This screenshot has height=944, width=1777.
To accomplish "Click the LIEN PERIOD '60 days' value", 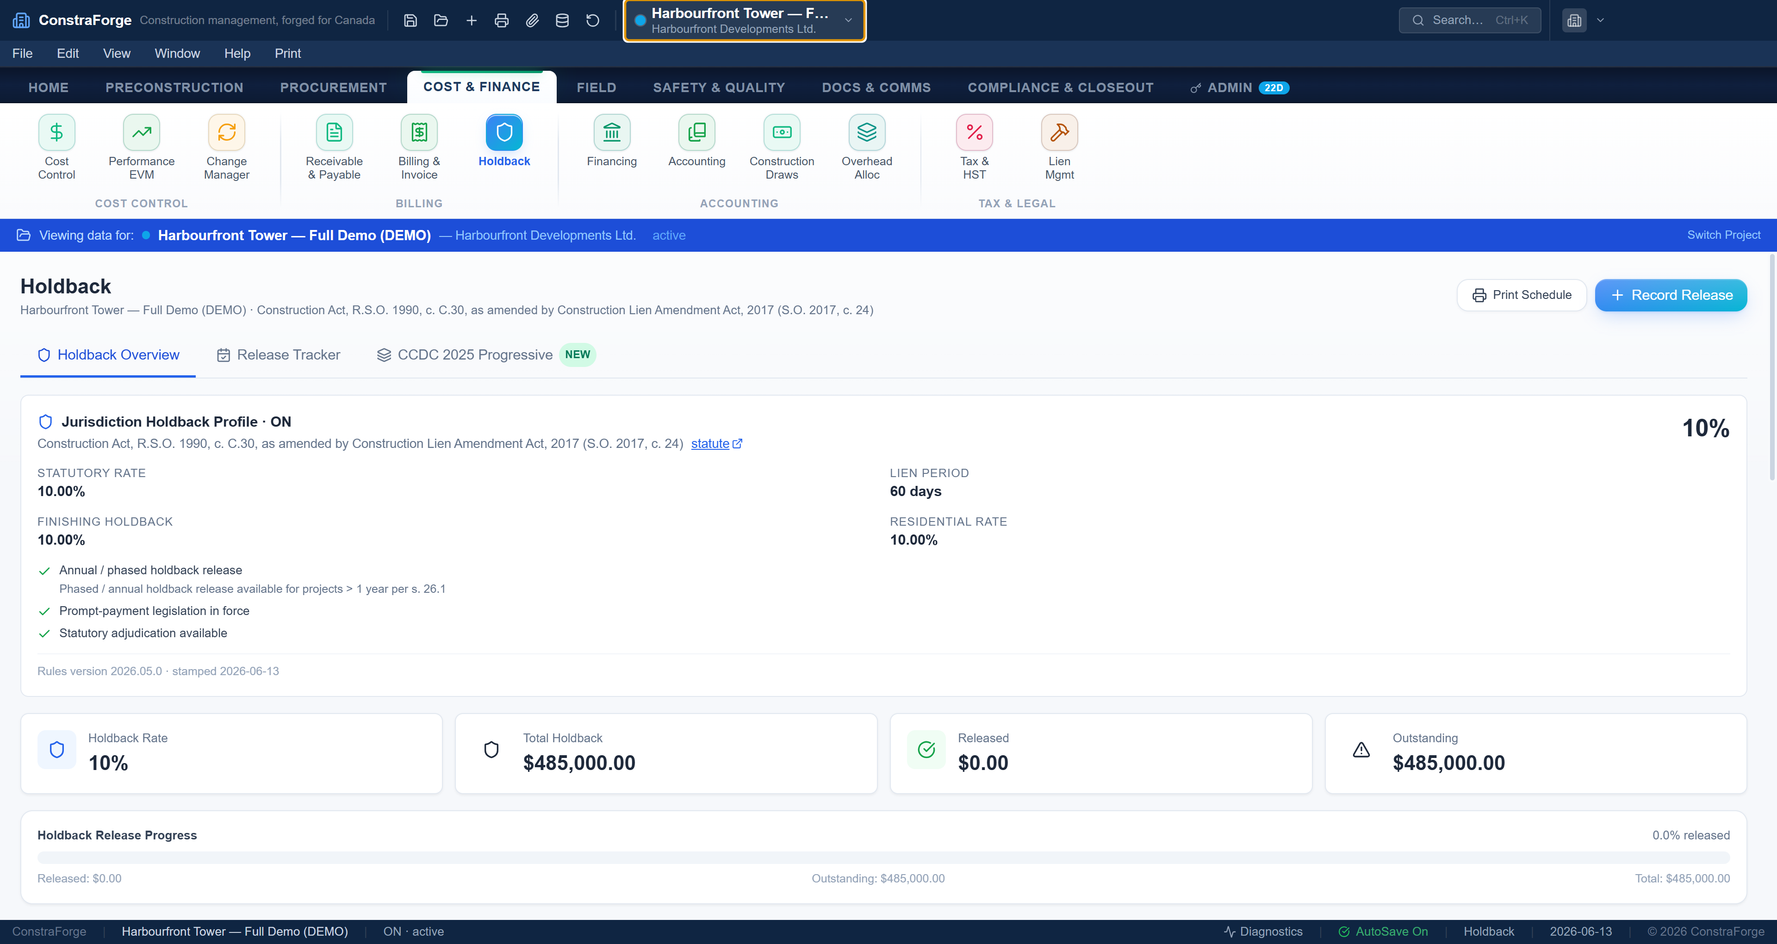I will point(915,491).
